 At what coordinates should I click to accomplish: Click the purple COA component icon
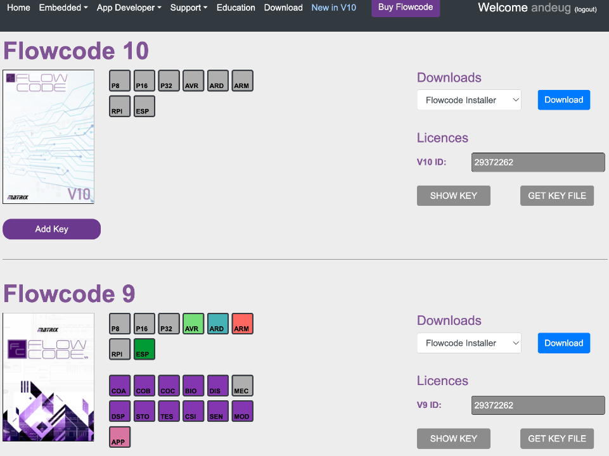tap(120, 386)
